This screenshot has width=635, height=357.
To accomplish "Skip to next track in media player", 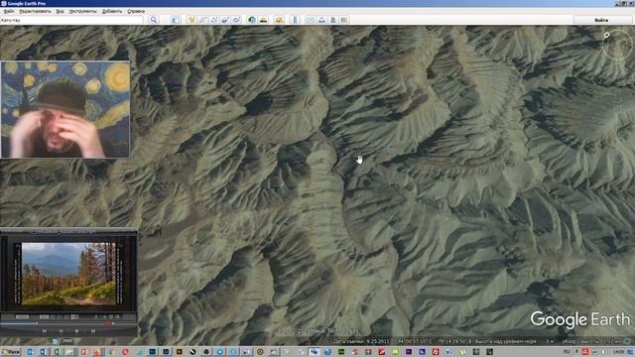I will tap(93, 331).
